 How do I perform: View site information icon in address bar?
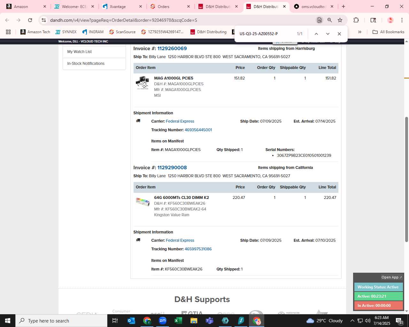click(x=44, y=20)
